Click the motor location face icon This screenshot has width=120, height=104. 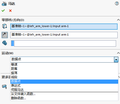click(4, 26)
